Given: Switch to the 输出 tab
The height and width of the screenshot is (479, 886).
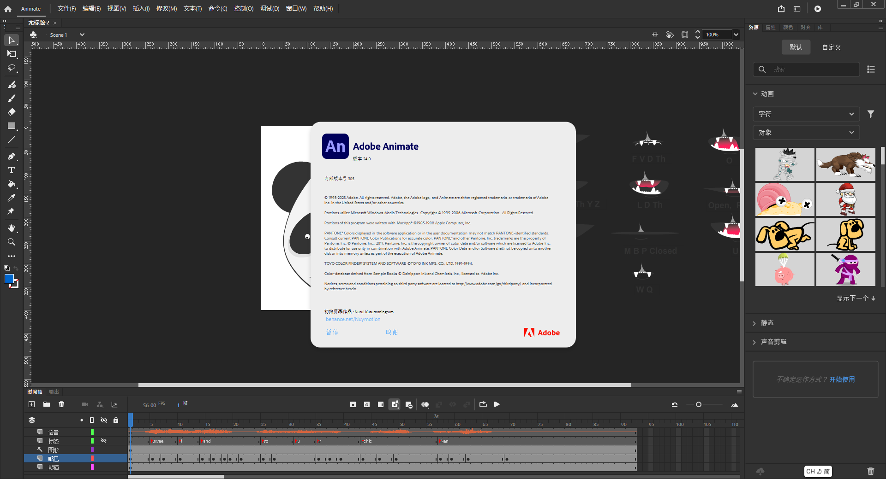Looking at the screenshot, I should [x=54, y=392].
